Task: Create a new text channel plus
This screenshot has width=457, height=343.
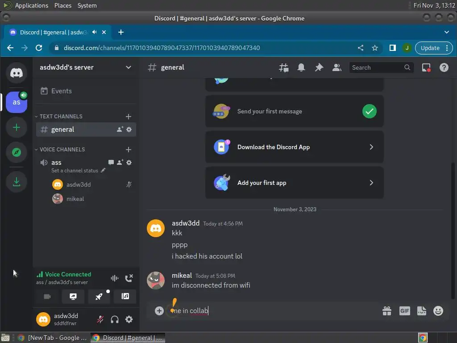Action: click(128, 117)
